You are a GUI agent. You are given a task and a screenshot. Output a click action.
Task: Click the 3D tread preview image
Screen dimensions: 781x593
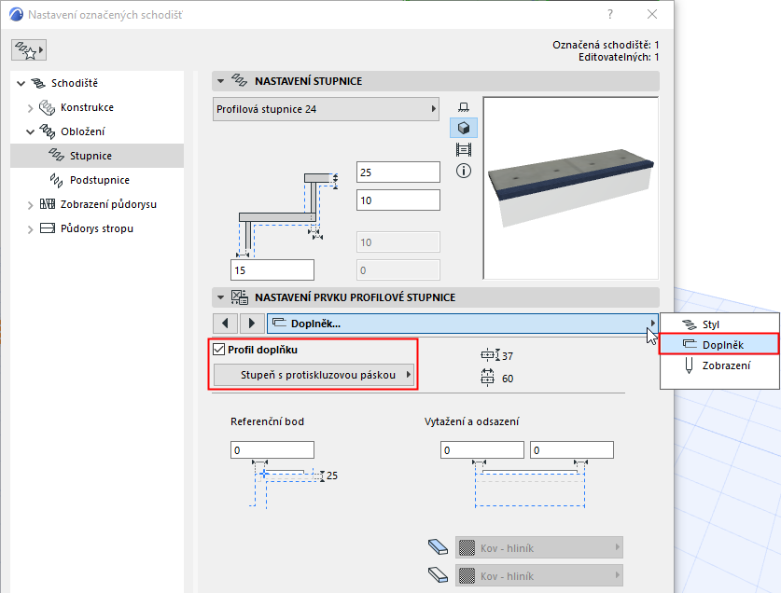[x=571, y=188]
